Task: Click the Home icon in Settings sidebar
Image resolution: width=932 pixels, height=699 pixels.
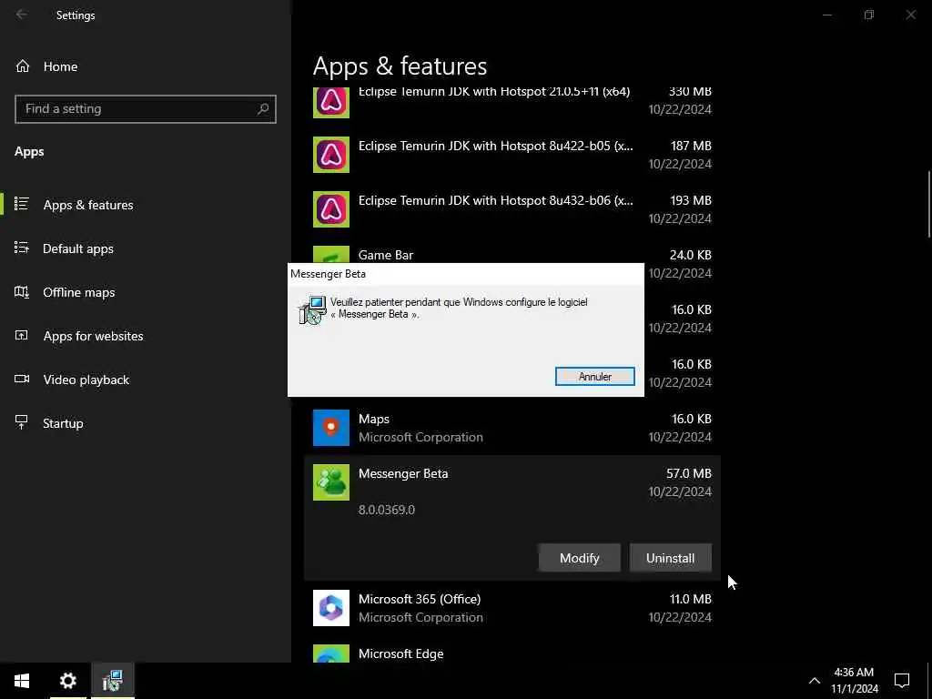Action: point(23,66)
